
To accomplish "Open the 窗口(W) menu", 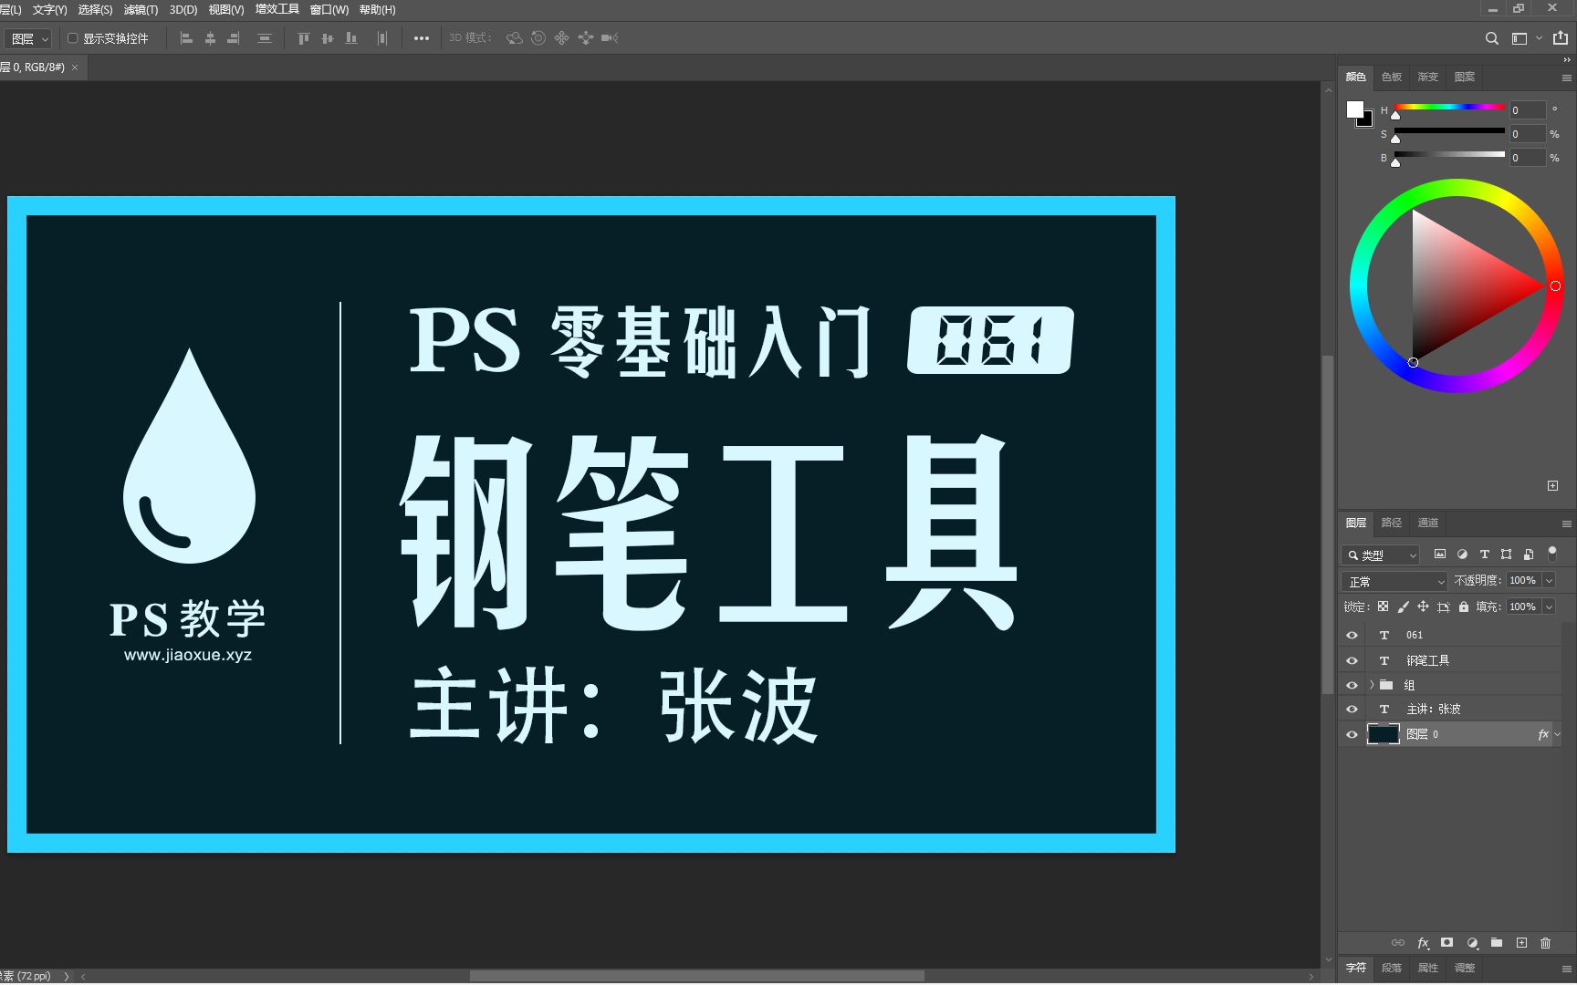I will (x=329, y=10).
